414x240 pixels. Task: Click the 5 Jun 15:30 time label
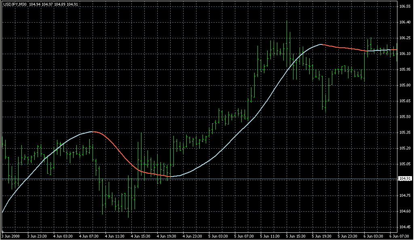297,236
